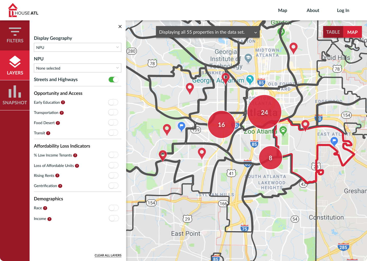Click the House ATL logo
Viewport: 367px width, 261px height.
[x=23, y=10]
